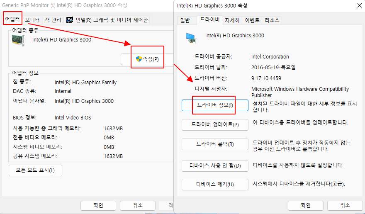Open the 리소스 tab

click(x=272, y=20)
